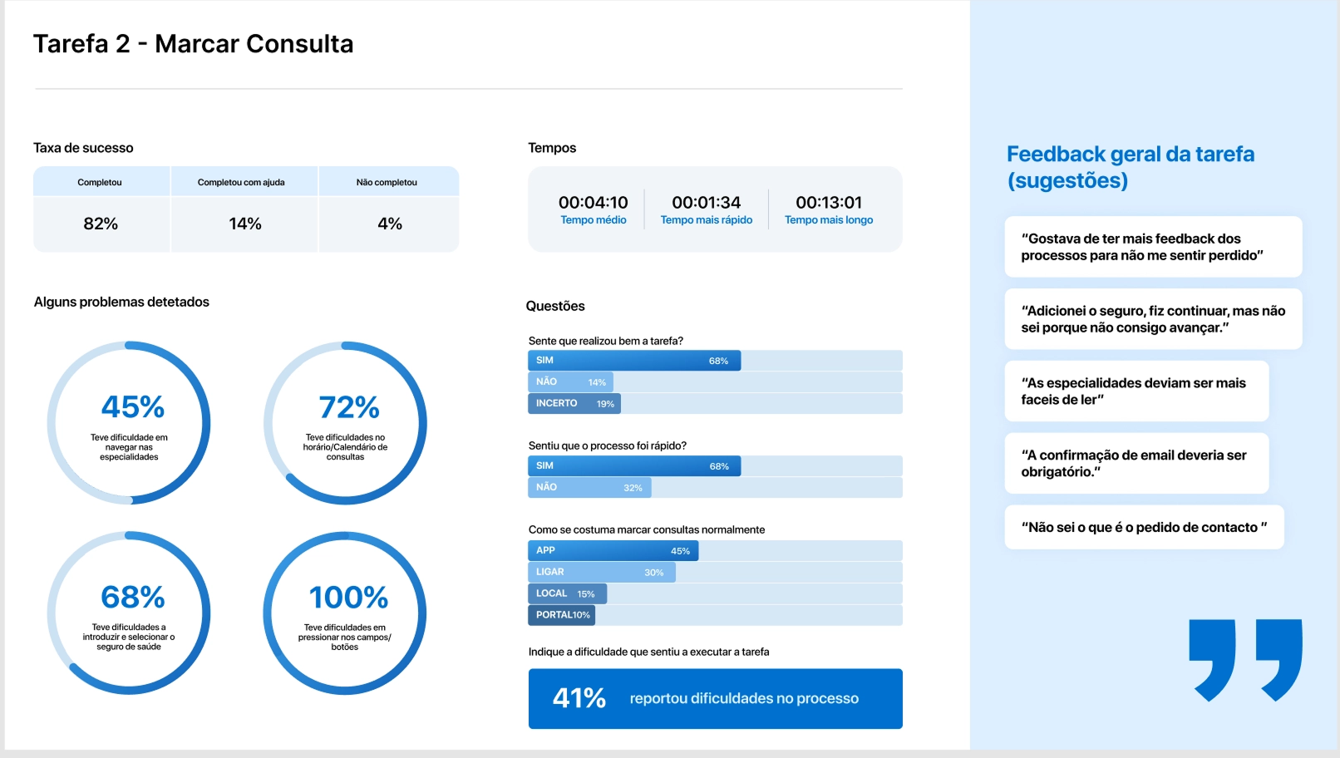Click the 'seguro de saúde' difficulty caption
1340x758 pixels.
(x=129, y=637)
